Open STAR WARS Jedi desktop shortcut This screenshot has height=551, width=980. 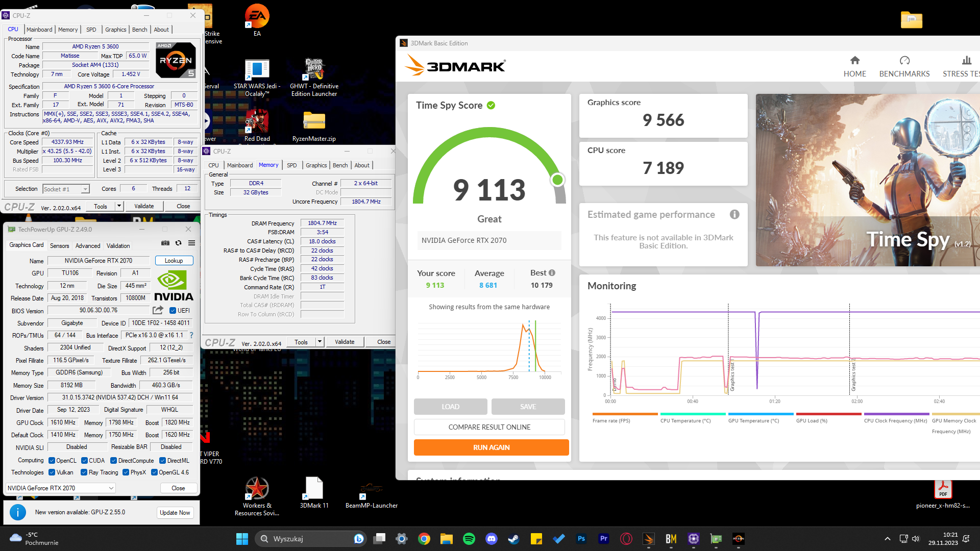tap(257, 78)
